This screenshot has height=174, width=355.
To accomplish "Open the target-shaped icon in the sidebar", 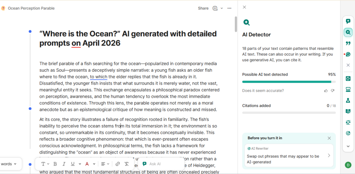I will (348, 133).
